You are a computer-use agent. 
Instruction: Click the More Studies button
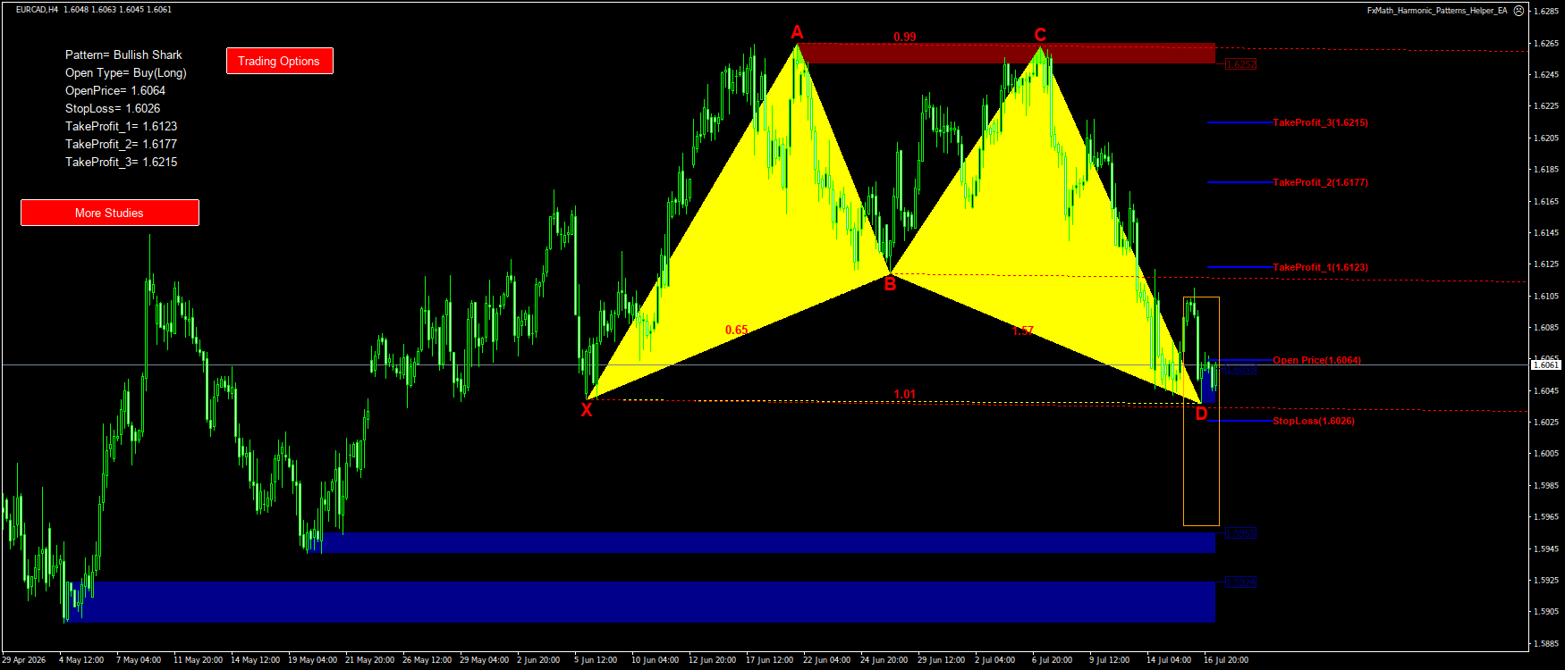point(109,213)
